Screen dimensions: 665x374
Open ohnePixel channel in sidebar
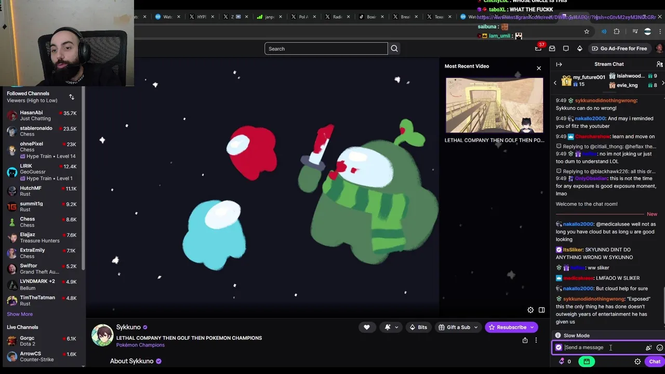click(x=42, y=150)
